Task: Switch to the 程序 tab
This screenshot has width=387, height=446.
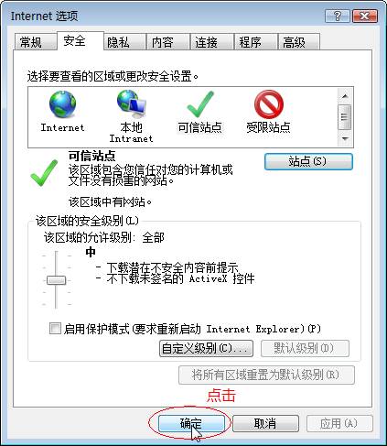Action: (255, 42)
